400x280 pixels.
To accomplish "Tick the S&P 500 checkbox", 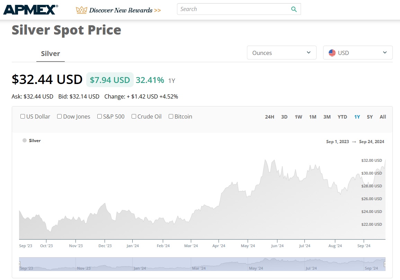I will pos(100,116).
